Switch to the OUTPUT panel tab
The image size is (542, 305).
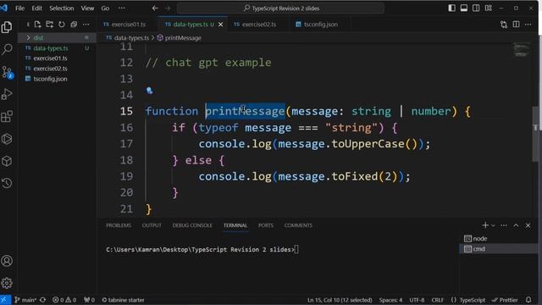click(x=152, y=225)
